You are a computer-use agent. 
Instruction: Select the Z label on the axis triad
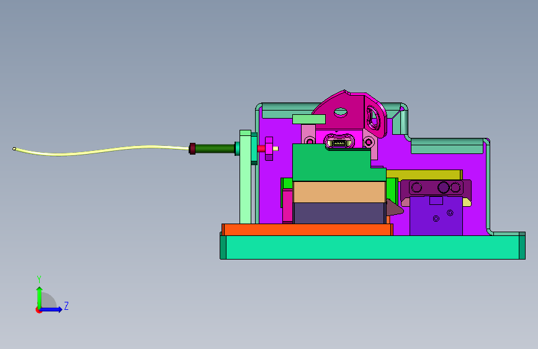click(x=66, y=306)
